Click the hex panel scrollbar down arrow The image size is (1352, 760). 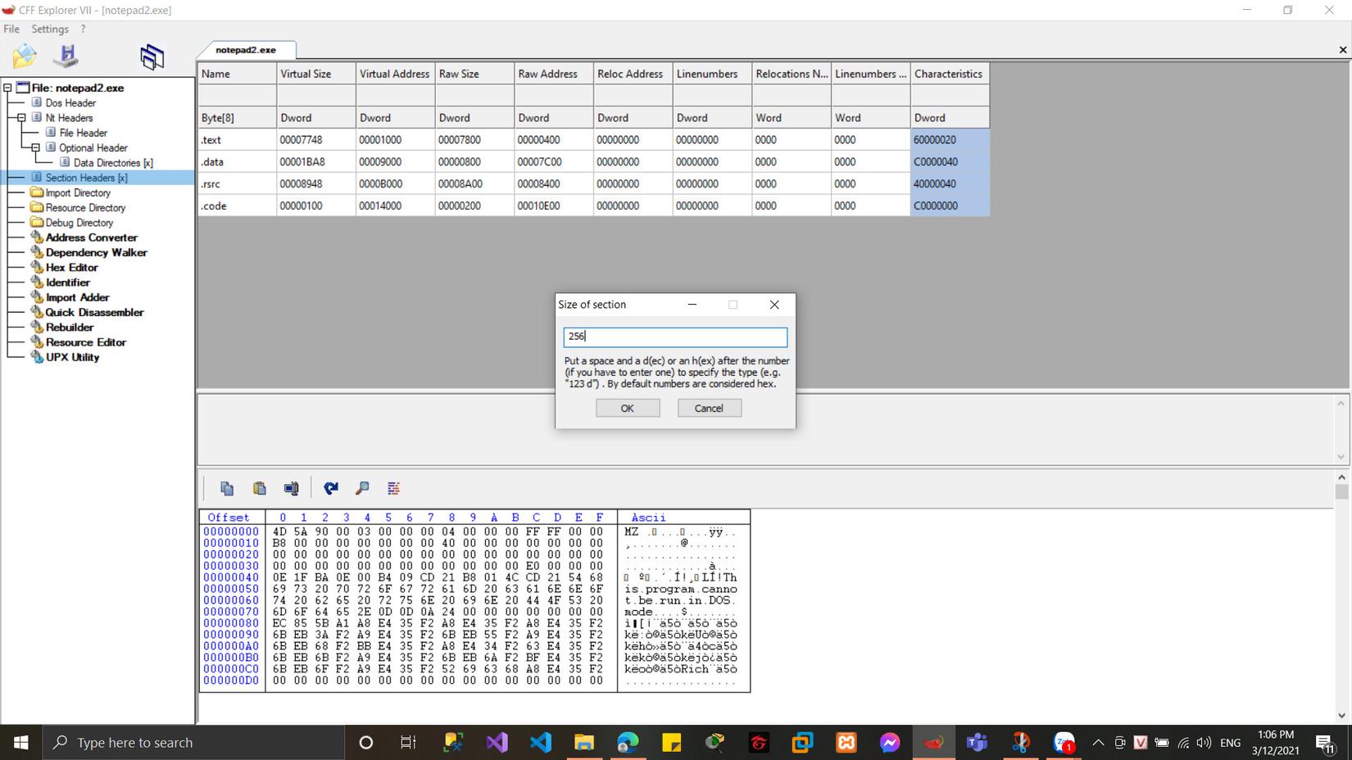click(1341, 715)
